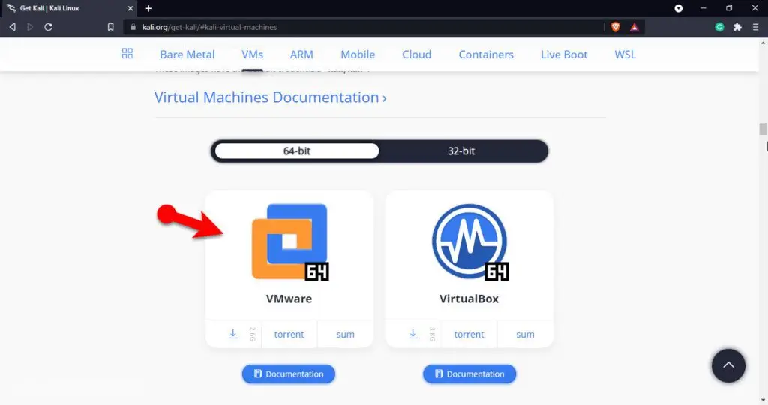The width and height of the screenshot is (768, 405).
Task: Click the VirtualBox logo image
Action: click(469, 241)
